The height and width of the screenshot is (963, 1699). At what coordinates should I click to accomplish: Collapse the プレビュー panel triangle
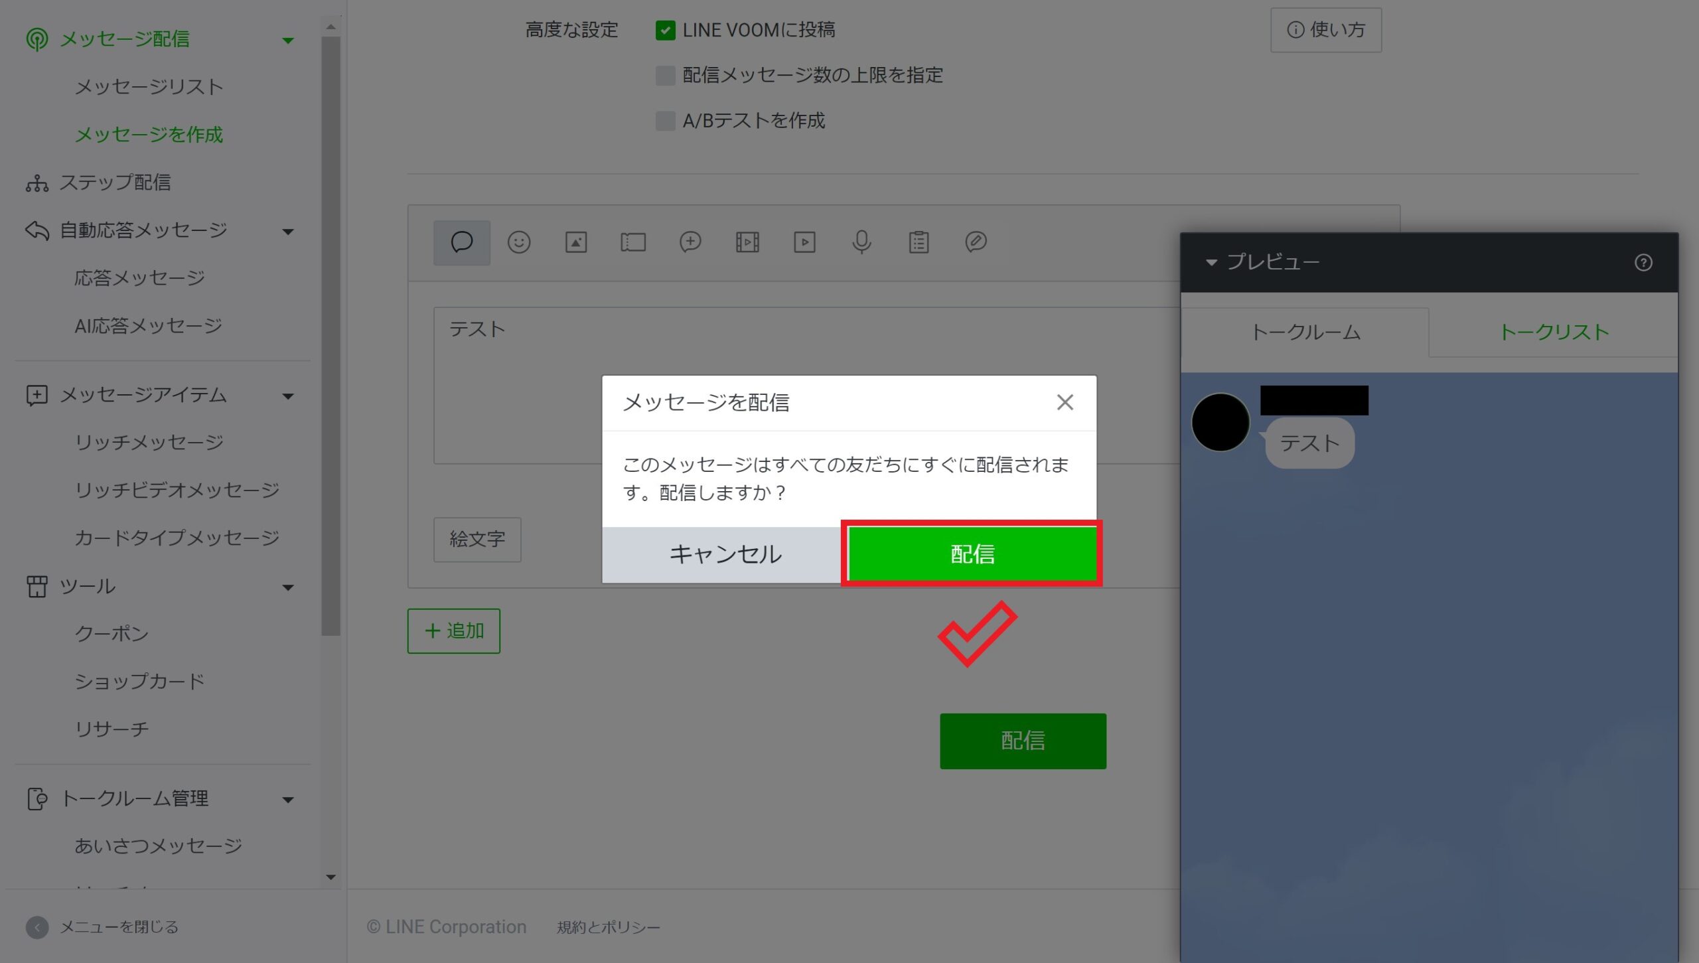tap(1211, 263)
